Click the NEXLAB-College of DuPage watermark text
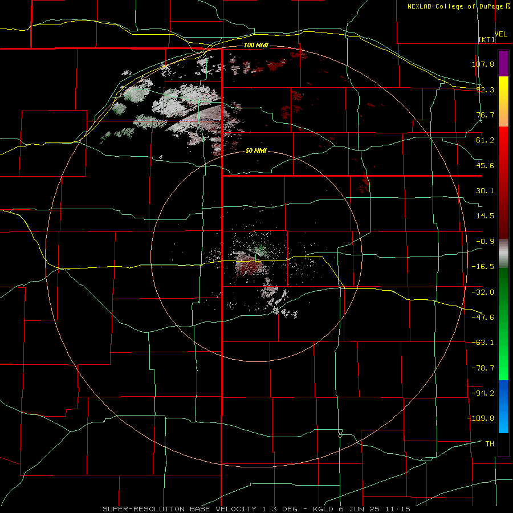This screenshot has height=513, width=513. pos(455,6)
